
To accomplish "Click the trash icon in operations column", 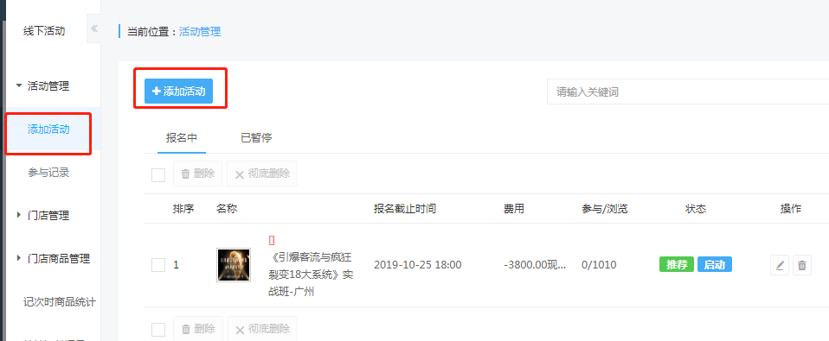I will click(802, 265).
